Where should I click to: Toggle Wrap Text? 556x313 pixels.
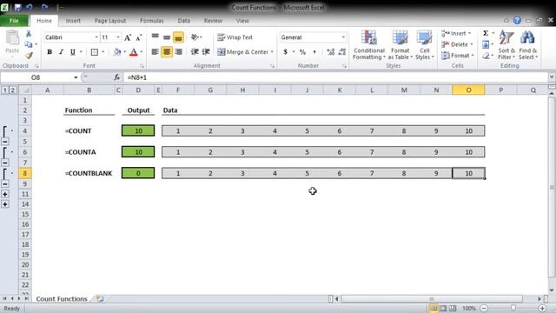pyautogui.click(x=235, y=37)
